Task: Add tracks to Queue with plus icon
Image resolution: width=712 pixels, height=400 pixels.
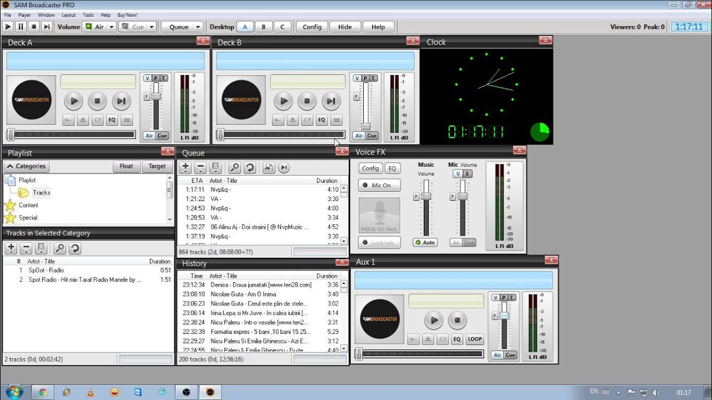Action: tap(186, 167)
